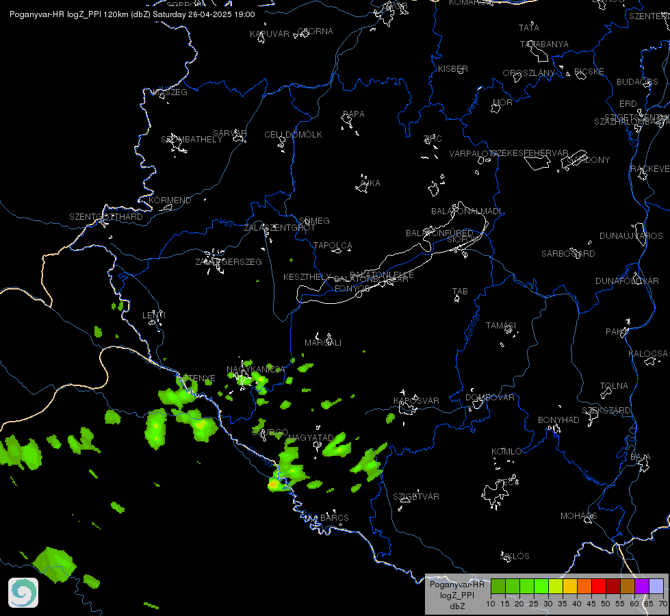Viewport: 670px width, 616px height.
Task: Select the BALATONFÜRED label
Action: (439, 233)
